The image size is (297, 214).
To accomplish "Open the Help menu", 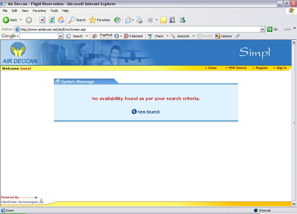I will point(65,11).
